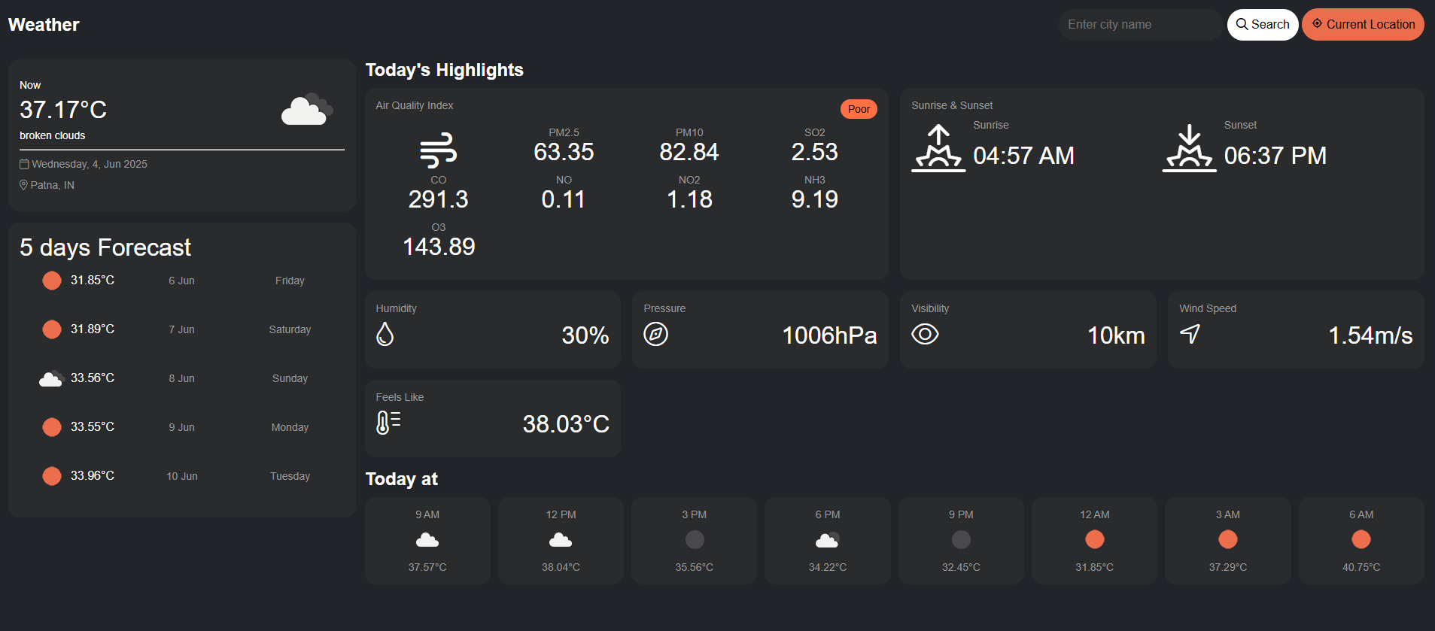Open the 9 AM hourly forecast card

point(427,541)
